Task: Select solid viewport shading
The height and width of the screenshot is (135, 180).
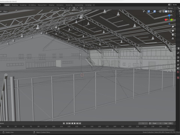Action: [166, 11]
